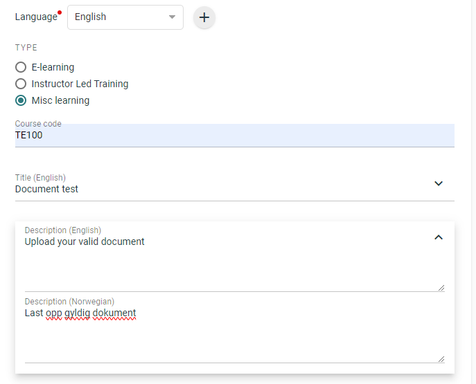Image resolution: width=476 pixels, height=384 pixels.
Task: Expand the Title (English) chevron
Action: (439, 183)
